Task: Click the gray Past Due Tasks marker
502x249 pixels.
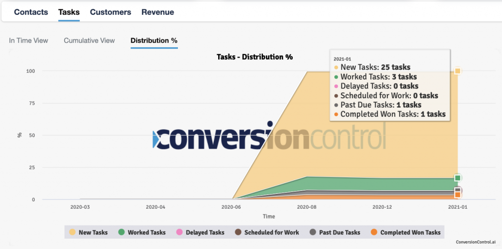Action: point(458,190)
